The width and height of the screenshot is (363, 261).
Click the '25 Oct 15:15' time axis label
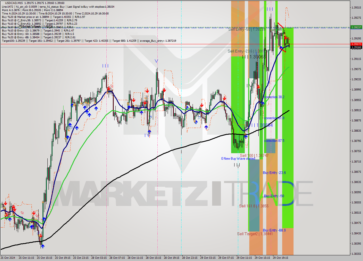point(44,258)
